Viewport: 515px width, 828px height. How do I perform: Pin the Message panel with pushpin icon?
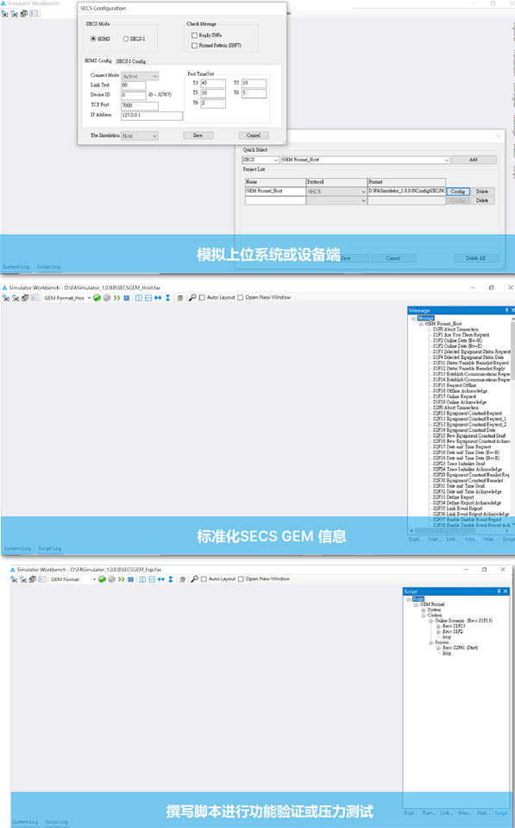tap(506, 311)
